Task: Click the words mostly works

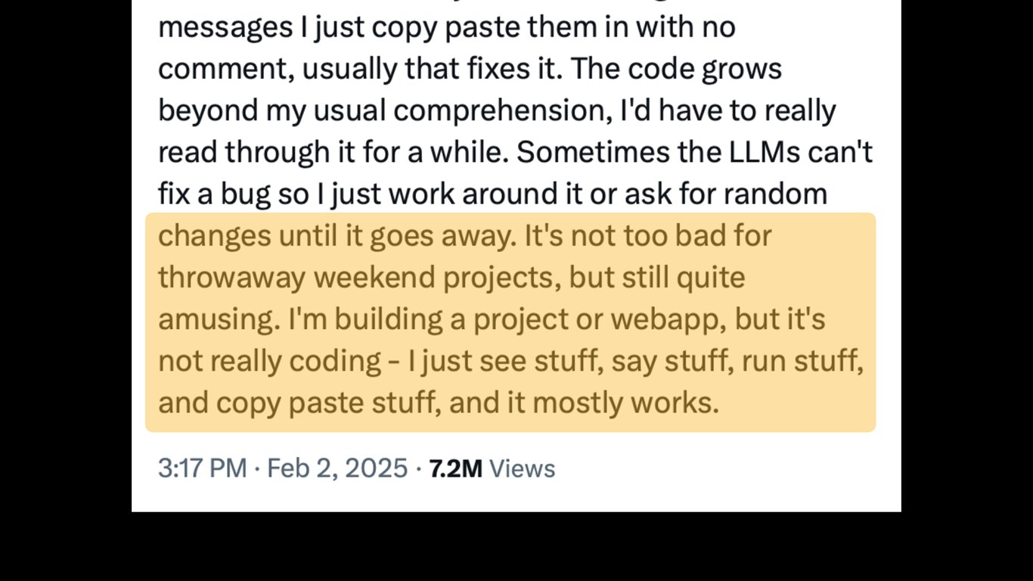Action: pyautogui.click(x=625, y=402)
